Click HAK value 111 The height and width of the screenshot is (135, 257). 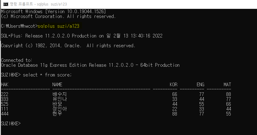point(5,109)
